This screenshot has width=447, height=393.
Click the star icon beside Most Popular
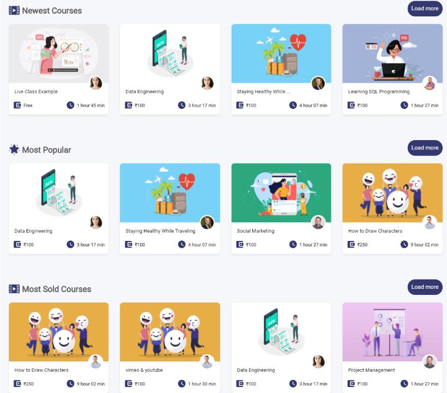pyautogui.click(x=14, y=149)
